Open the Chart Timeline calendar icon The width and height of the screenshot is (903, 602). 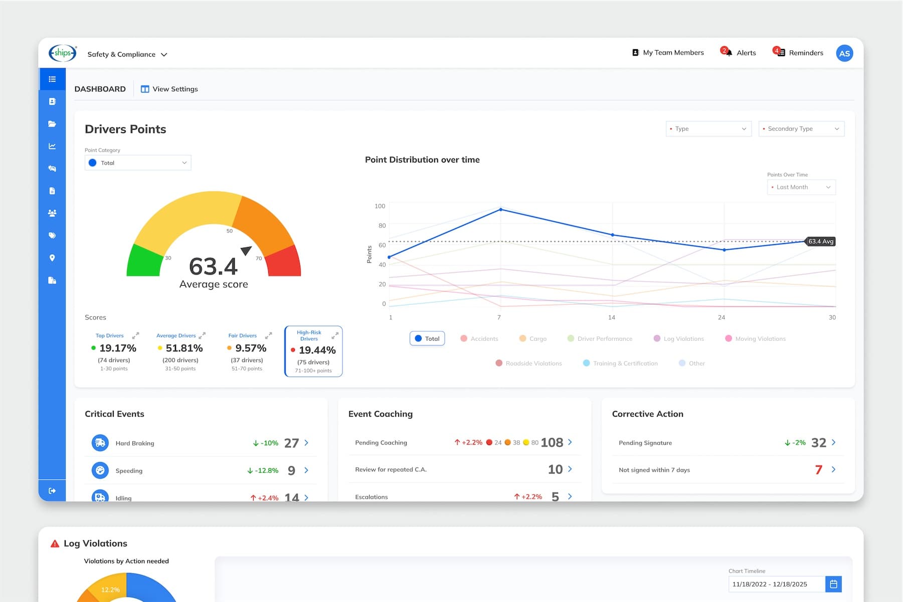pyautogui.click(x=833, y=584)
